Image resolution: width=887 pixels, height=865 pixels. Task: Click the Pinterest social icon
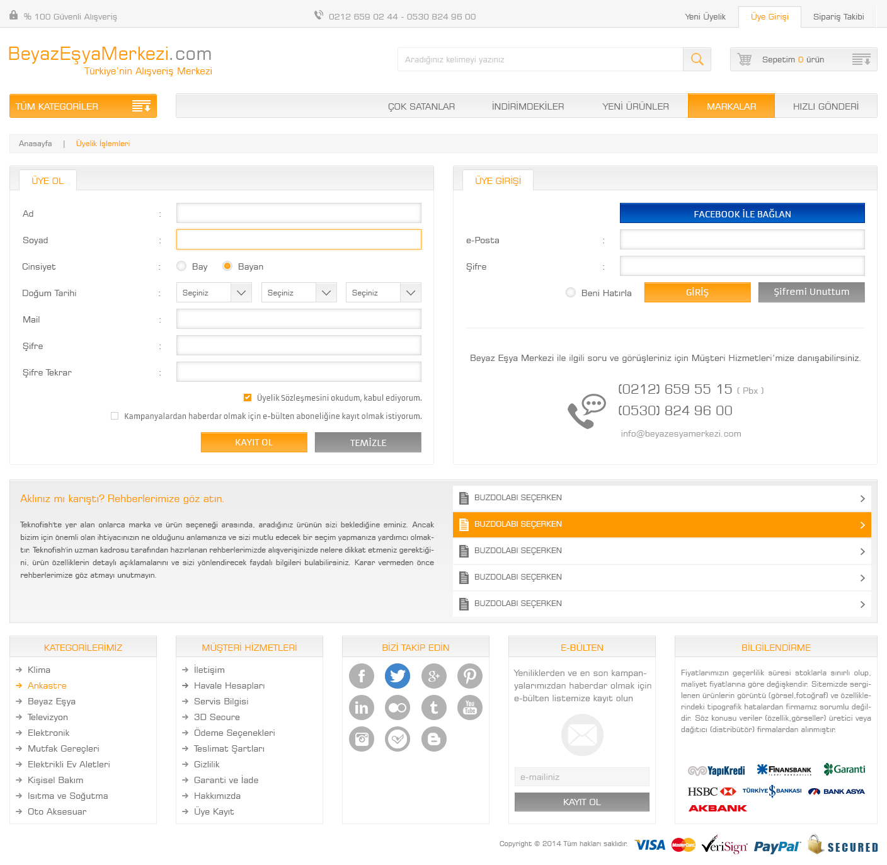(470, 676)
